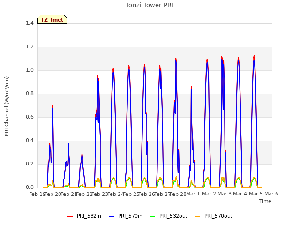
Task: Click the Mar 1 x-axis tick label
Action: pos(193,194)
